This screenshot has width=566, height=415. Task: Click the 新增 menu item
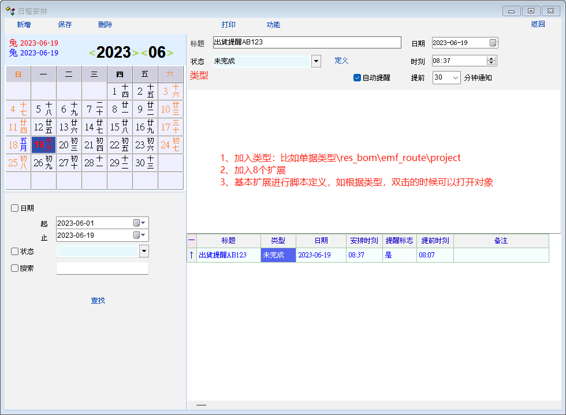[x=24, y=25]
